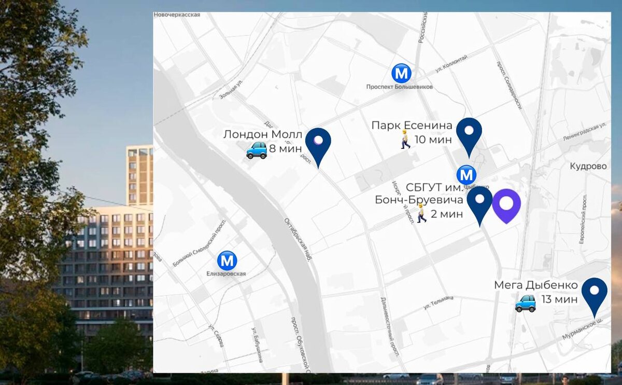Click the Мега Дыбенко label
Viewport: 622px width, 385px height.
[536, 285]
